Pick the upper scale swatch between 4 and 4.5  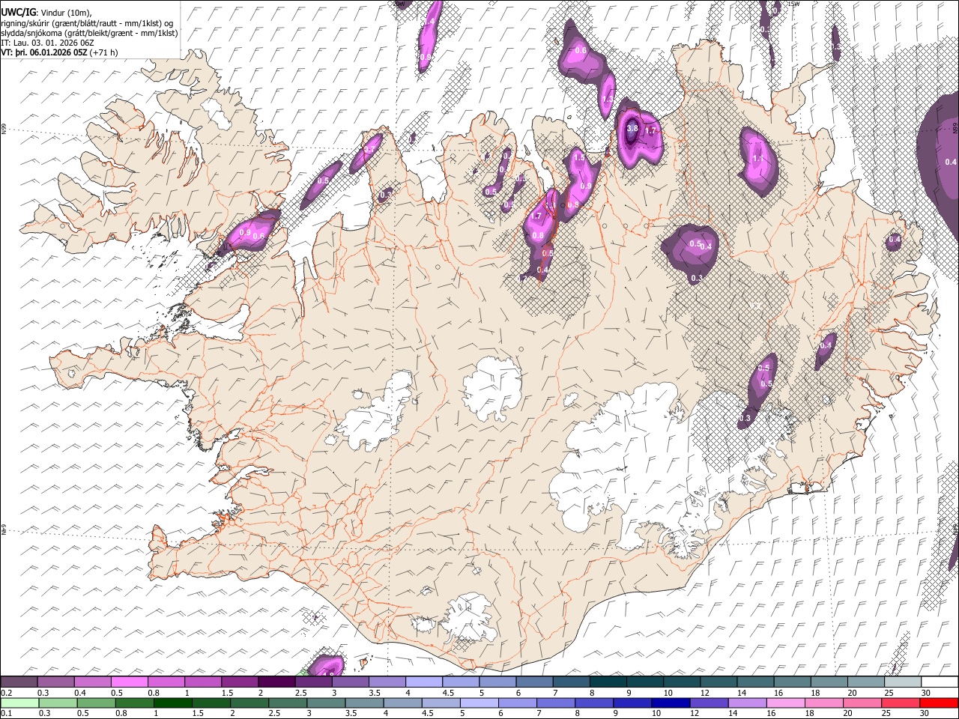[423, 682]
